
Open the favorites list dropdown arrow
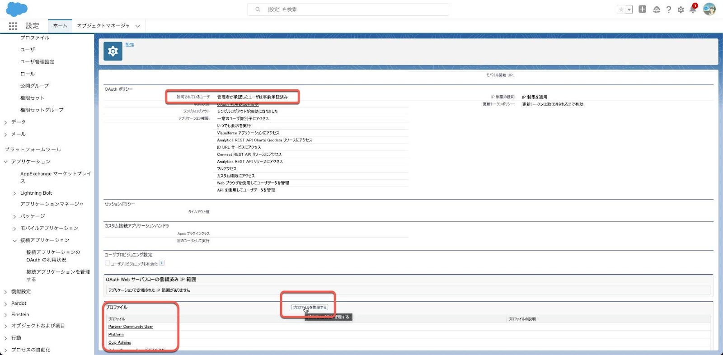[x=629, y=9]
